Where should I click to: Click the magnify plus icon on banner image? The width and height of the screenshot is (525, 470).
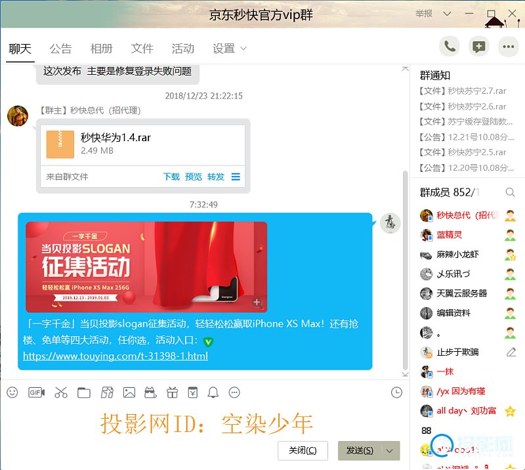tap(257, 303)
